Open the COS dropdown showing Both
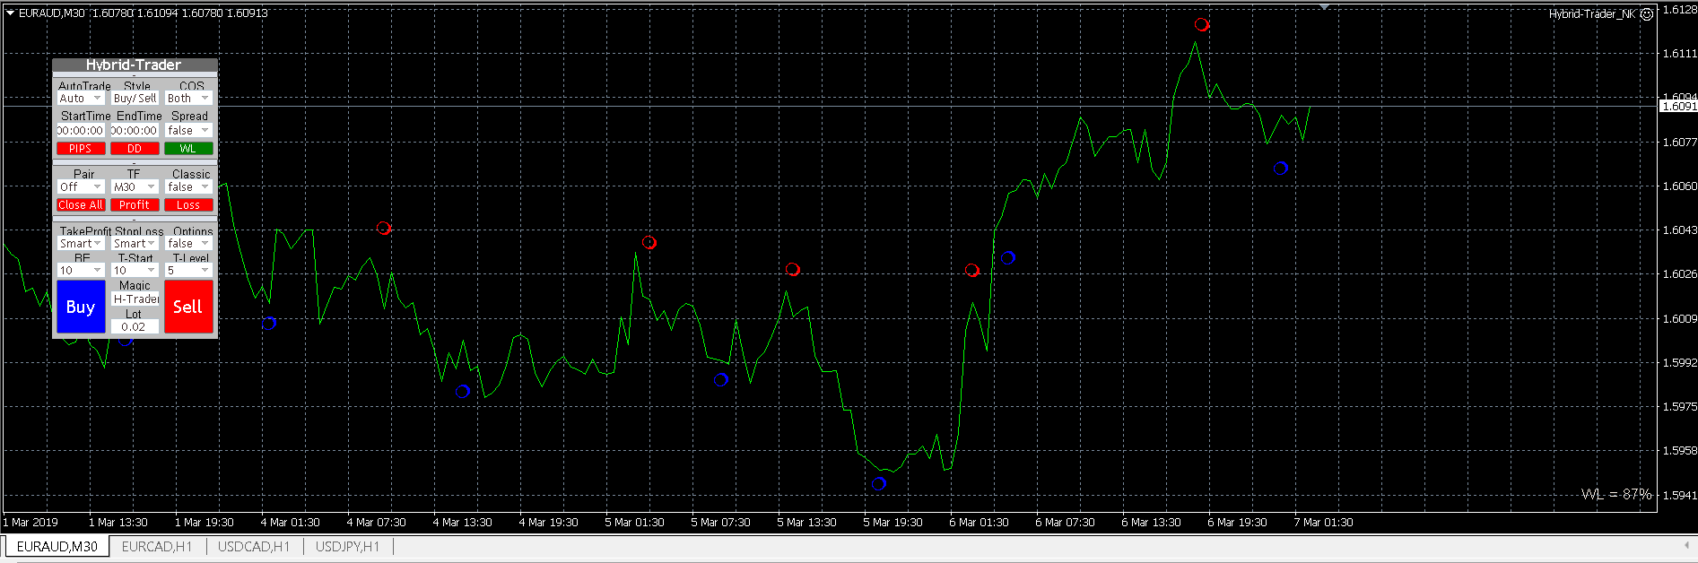1698x563 pixels. (x=188, y=99)
